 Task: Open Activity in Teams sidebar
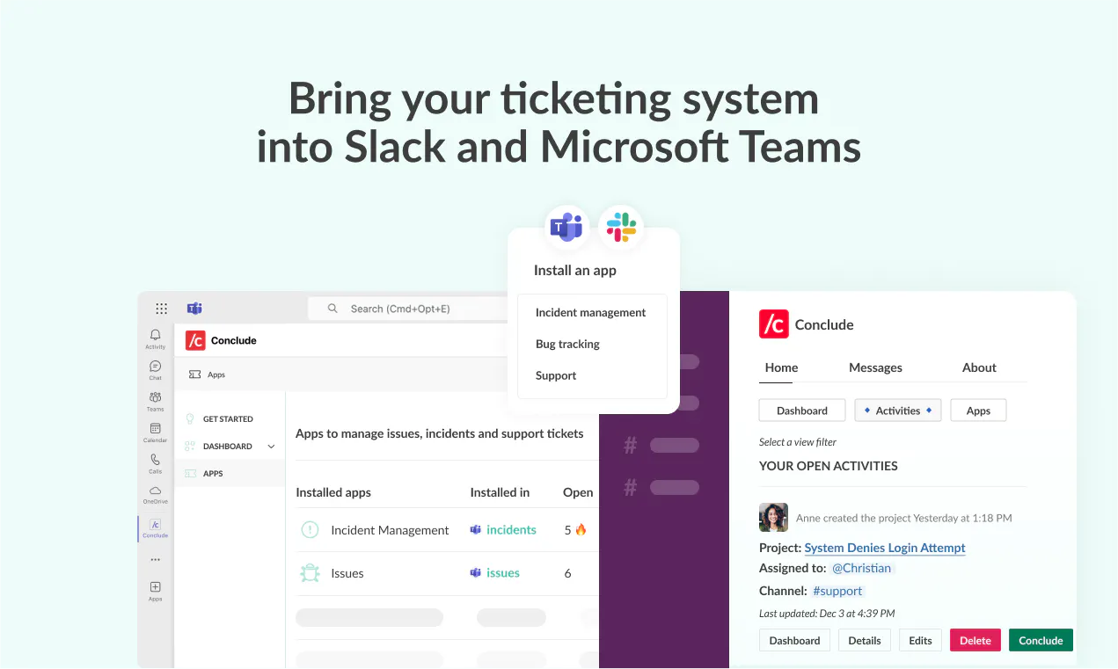click(x=156, y=339)
